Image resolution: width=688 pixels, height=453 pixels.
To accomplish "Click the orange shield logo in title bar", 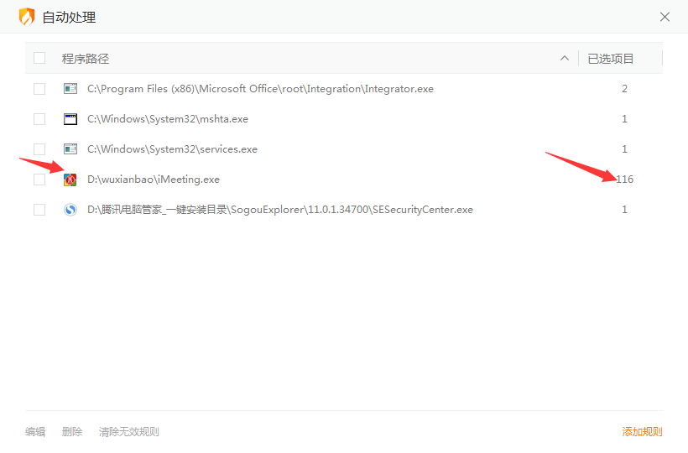I will [27, 17].
